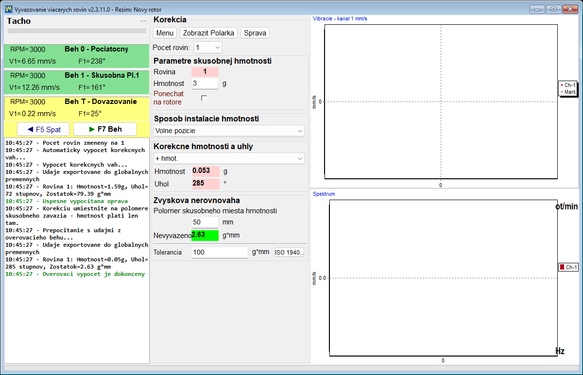Start a run with F7 Beh
Viewport: 583px width, 375px height.
pos(105,130)
